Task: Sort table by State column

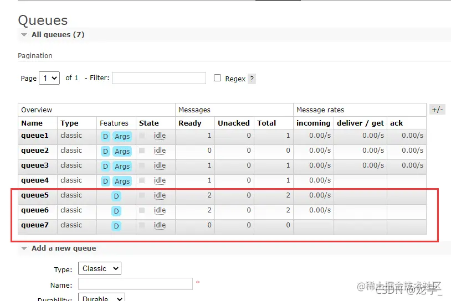Action: pyautogui.click(x=148, y=123)
